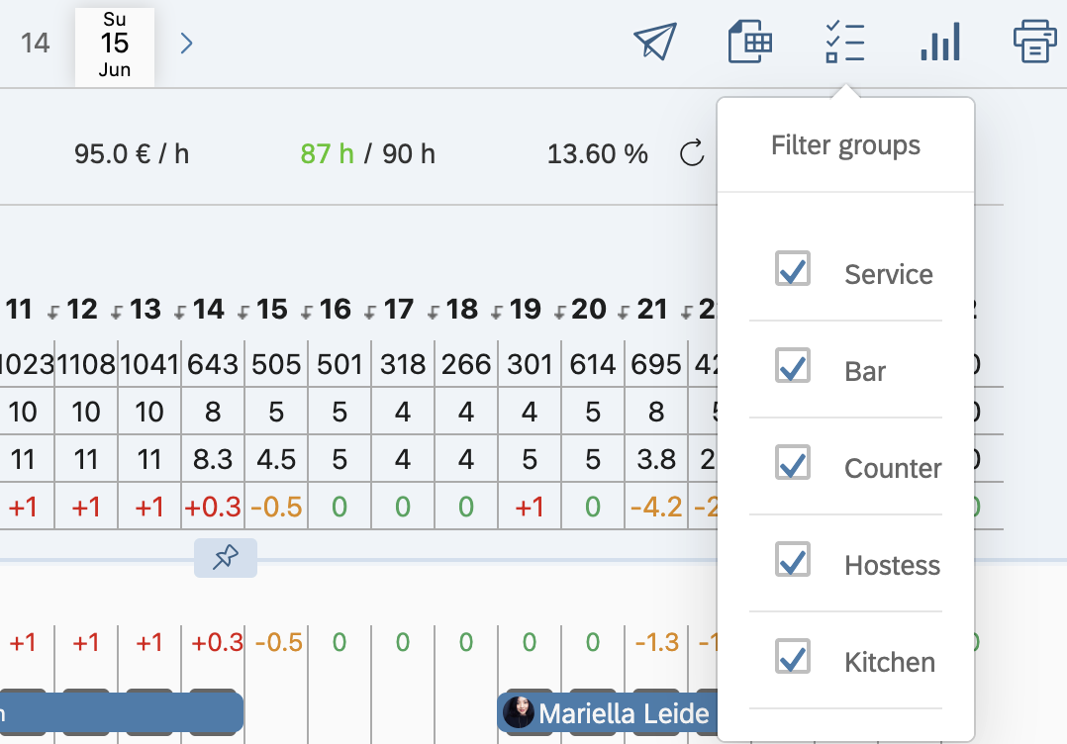
Task: Toggle the Kitchen group checkbox
Action: coord(793,657)
